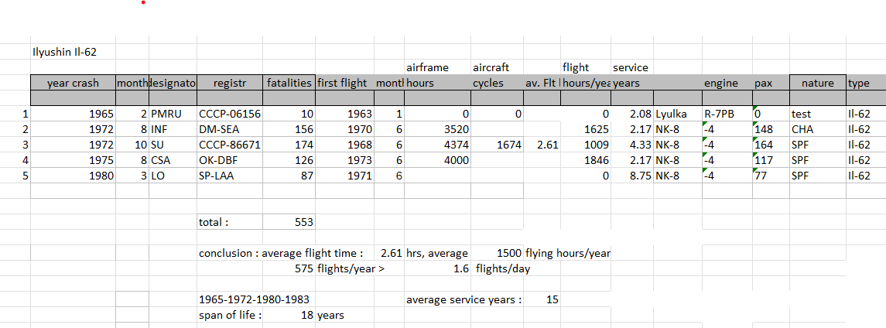Select the 'fatalities' header cell
Screen dimensions: 886x328
point(289,83)
